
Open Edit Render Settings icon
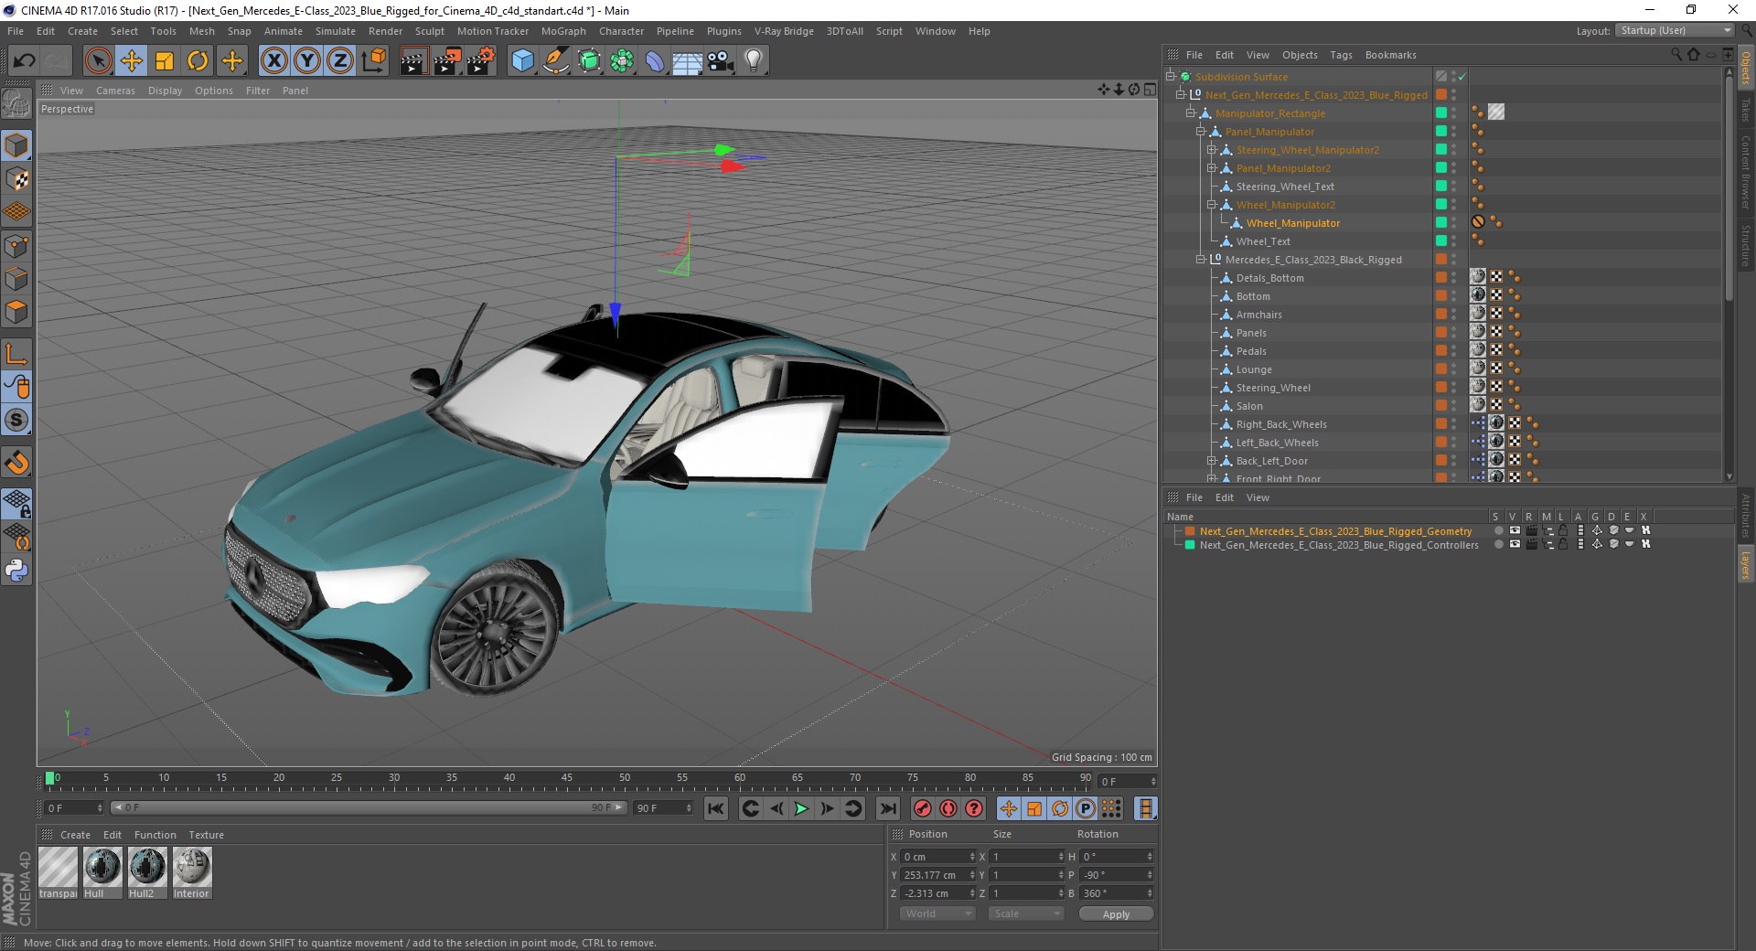(x=481, y=61)
